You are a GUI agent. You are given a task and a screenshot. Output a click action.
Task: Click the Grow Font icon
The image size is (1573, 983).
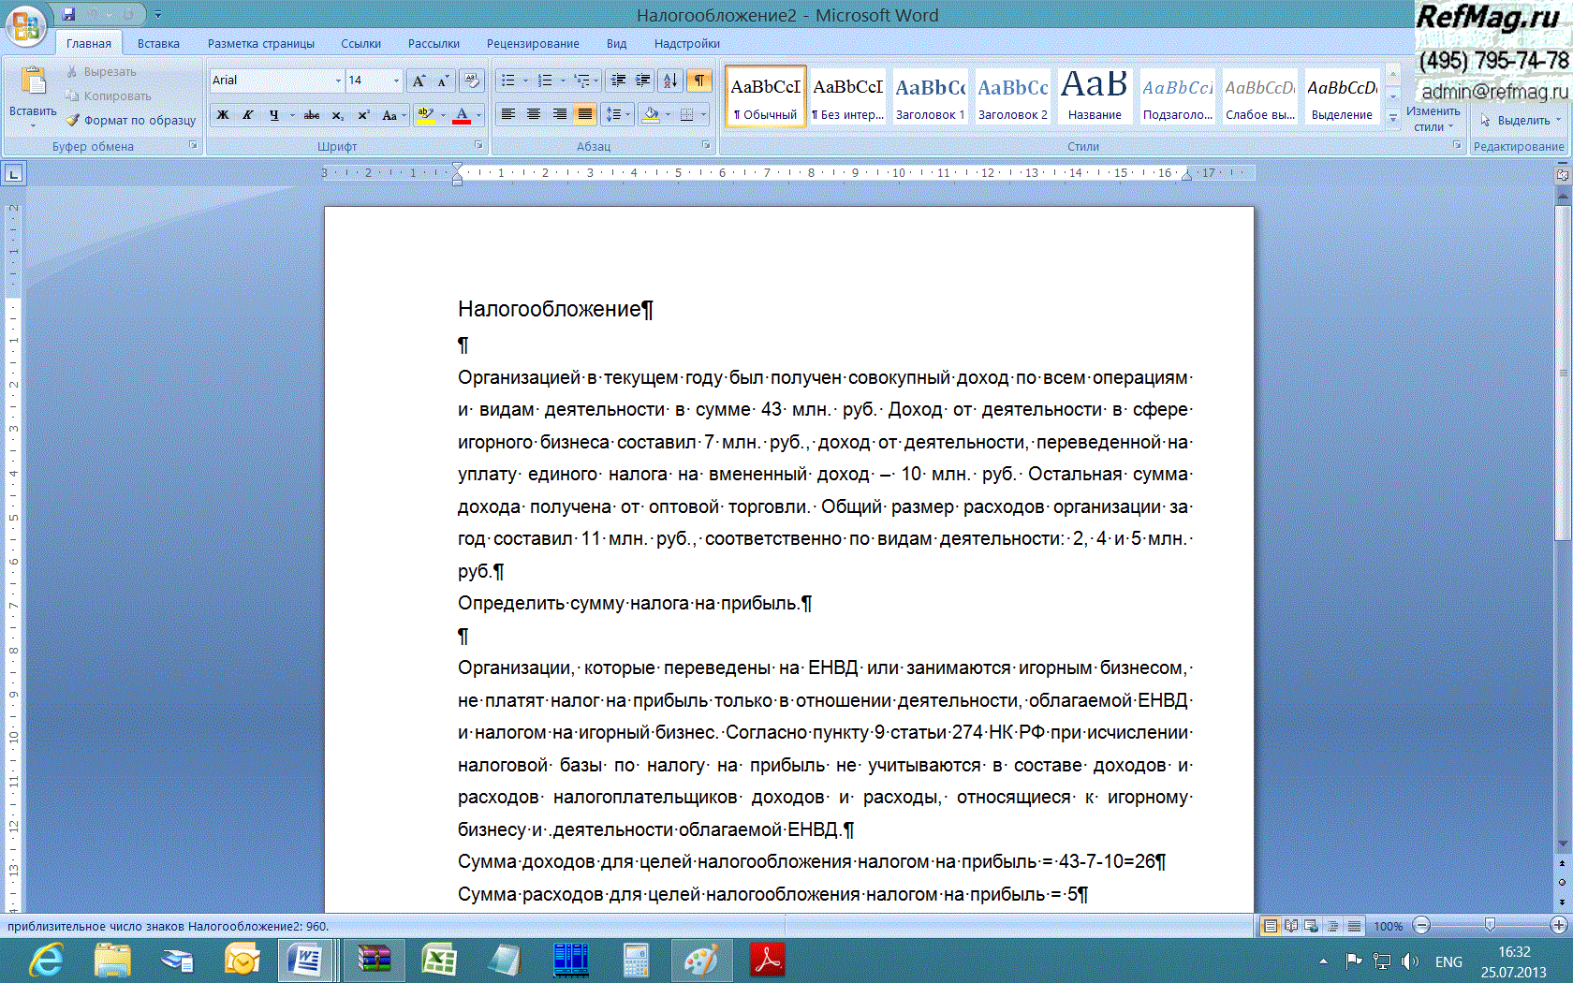419,81
